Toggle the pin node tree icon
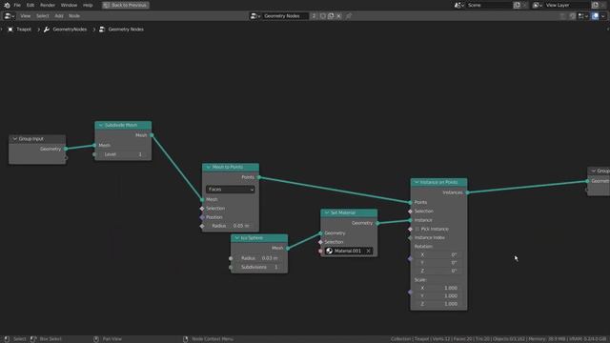The height and width of the screenshot is (343, 610). 349,16
